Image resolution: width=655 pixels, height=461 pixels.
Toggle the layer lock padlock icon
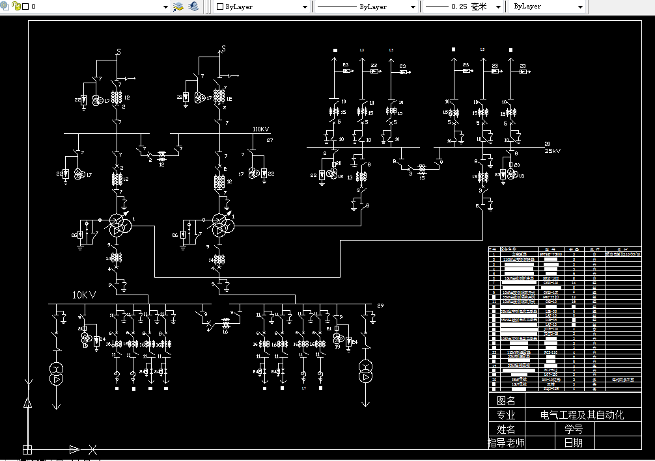(16, 6)
